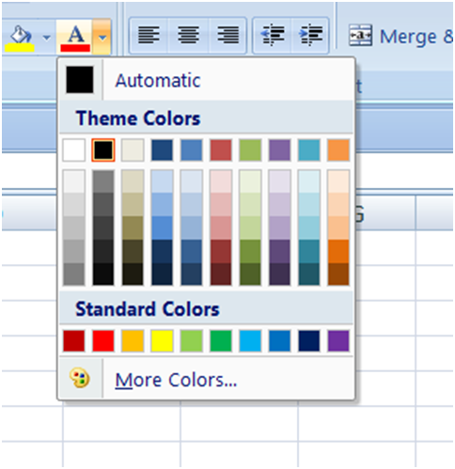455x469 pixels.
Task: Pick the tan theme color swatch
Action: (x=133, y=150)
